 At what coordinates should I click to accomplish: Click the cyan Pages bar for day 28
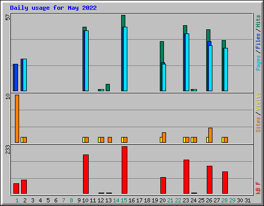coord(226,70)
